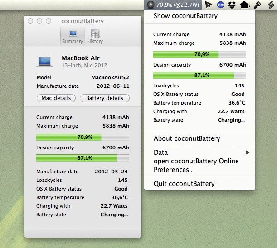The height and width of the screenshot is (248, 277).
Task: Click 5838 mAh value in the menu
Action: pos(233,43)
